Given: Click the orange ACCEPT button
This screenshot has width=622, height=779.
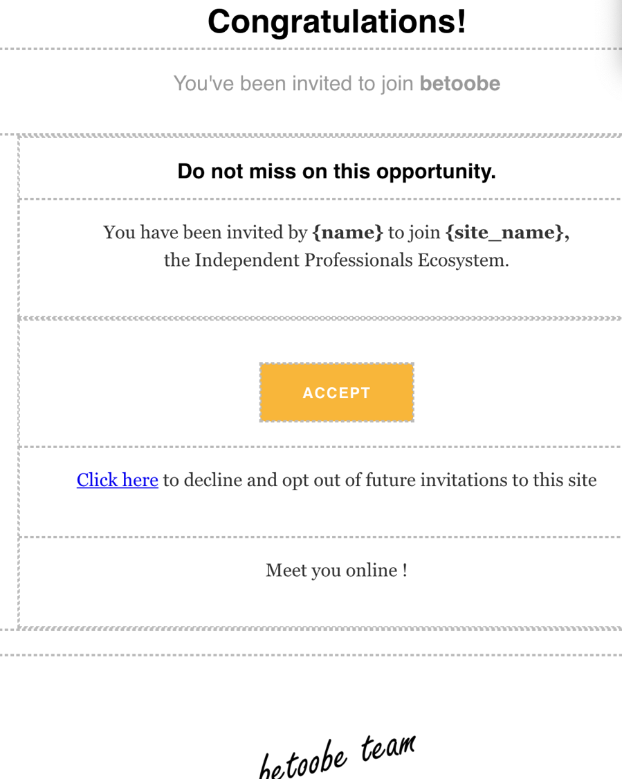Looking at the screenshot, I should tap(336, 393).
